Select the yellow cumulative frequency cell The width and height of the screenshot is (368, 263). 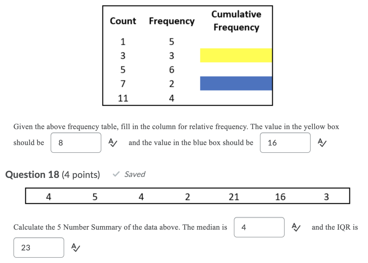coord(236,55)
